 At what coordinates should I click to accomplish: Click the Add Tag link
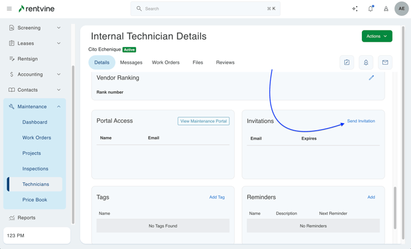(x=217, y=197)
